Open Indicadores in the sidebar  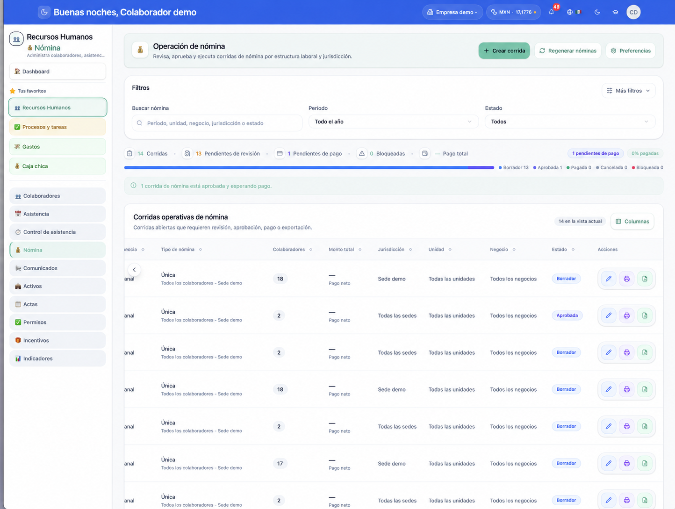[x=57, y=358]
